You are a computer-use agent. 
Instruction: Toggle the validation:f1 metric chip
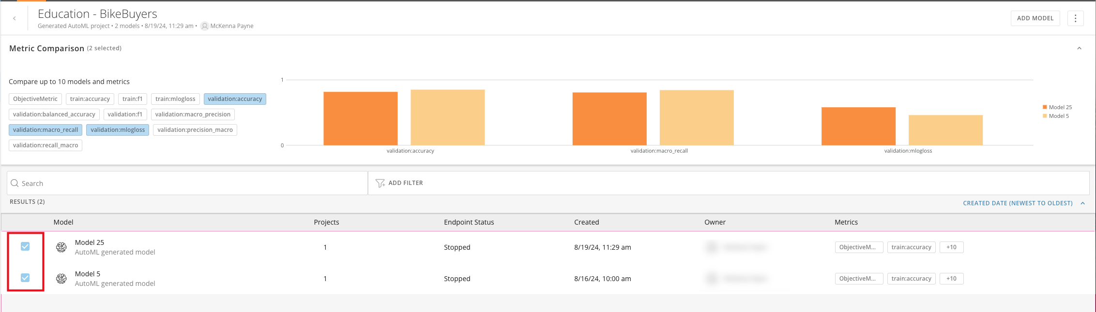pos(125,114)
